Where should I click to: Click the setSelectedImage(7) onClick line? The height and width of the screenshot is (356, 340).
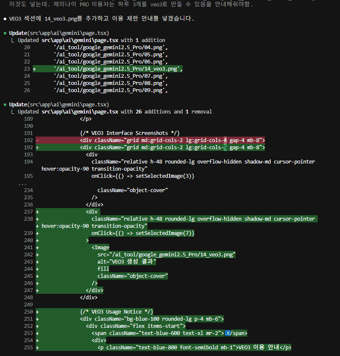coord(143,233)
